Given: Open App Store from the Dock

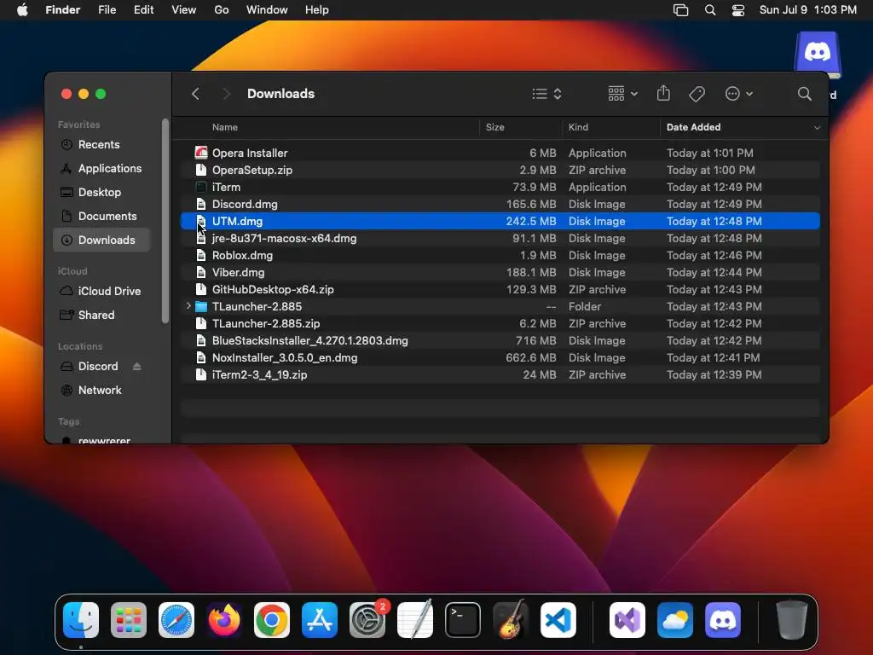Looking at the screenshot, I should [320, 620].
